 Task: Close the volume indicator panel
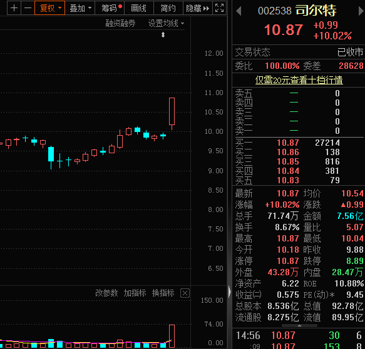click(185, 293)
